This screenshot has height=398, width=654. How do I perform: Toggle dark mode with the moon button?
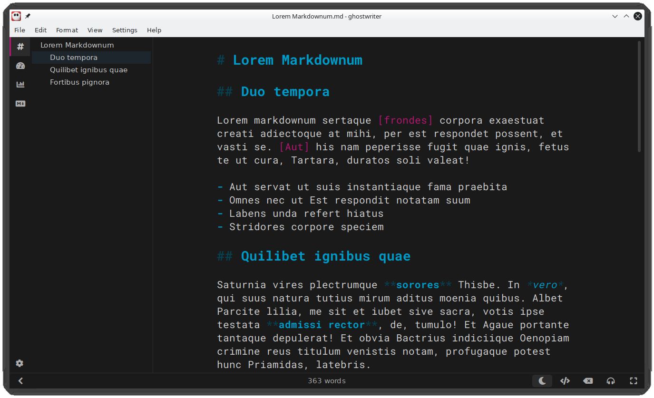pos(542,381)
